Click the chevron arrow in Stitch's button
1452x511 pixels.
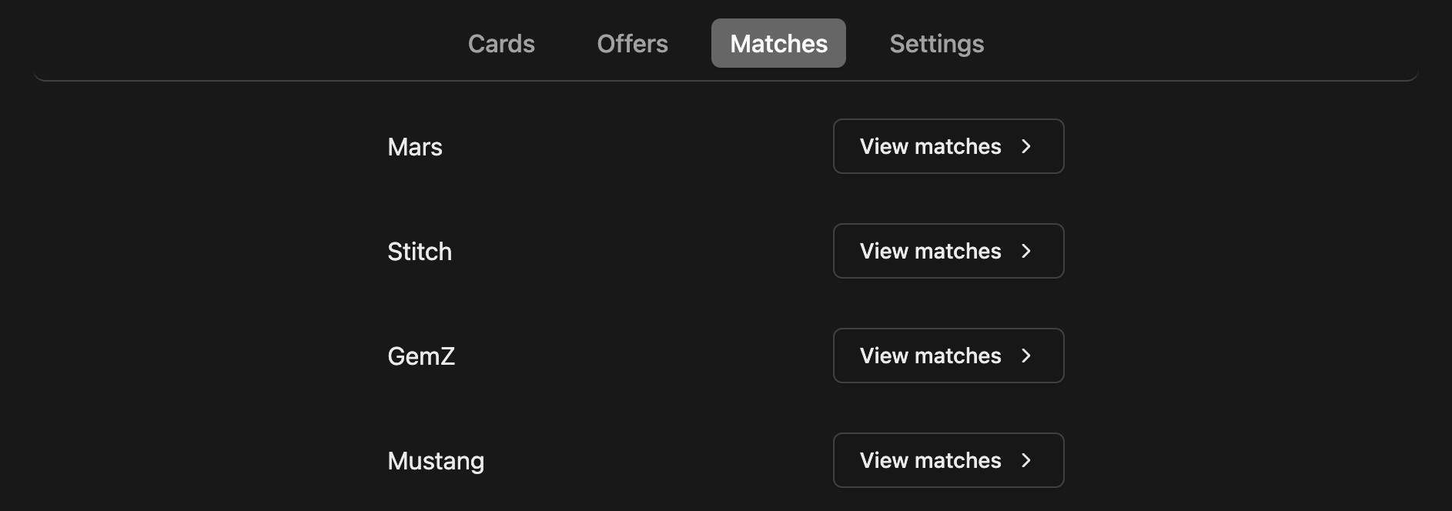1025,251
